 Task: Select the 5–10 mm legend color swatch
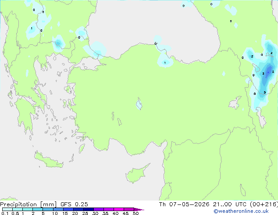[x=48, y=209]
